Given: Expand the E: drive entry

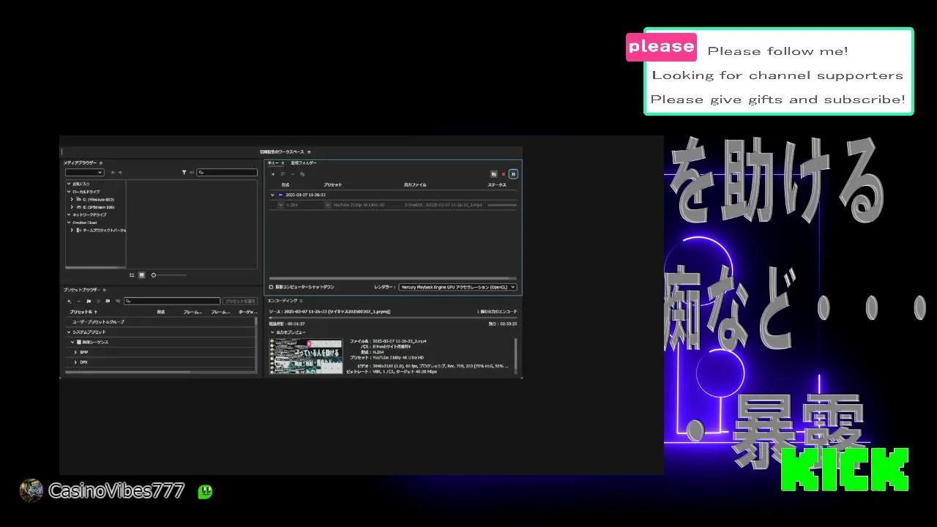Looking at the screenshot, I should (x=72, y=207).
